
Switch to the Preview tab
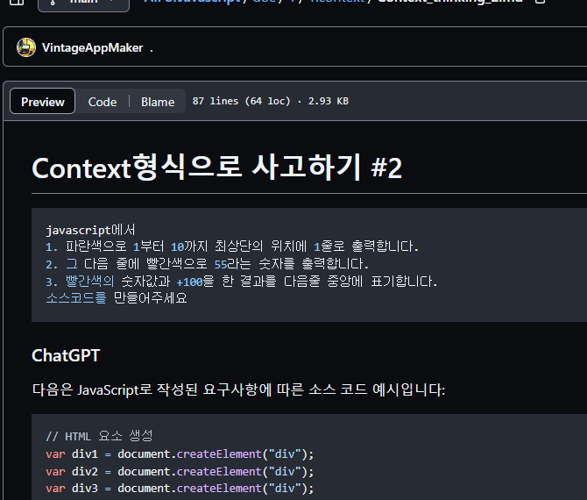[43, 102]
